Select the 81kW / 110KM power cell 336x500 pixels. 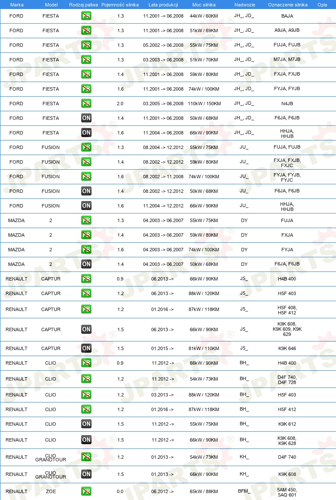204,348
